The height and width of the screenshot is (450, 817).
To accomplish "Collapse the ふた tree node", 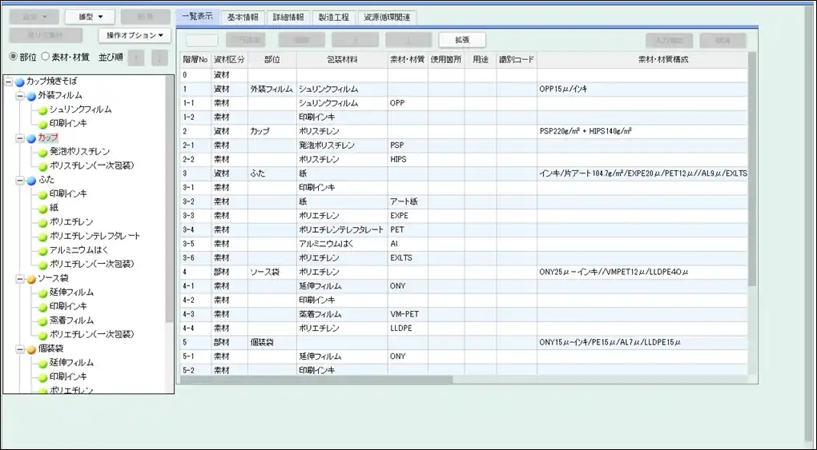I will point(19,180).
